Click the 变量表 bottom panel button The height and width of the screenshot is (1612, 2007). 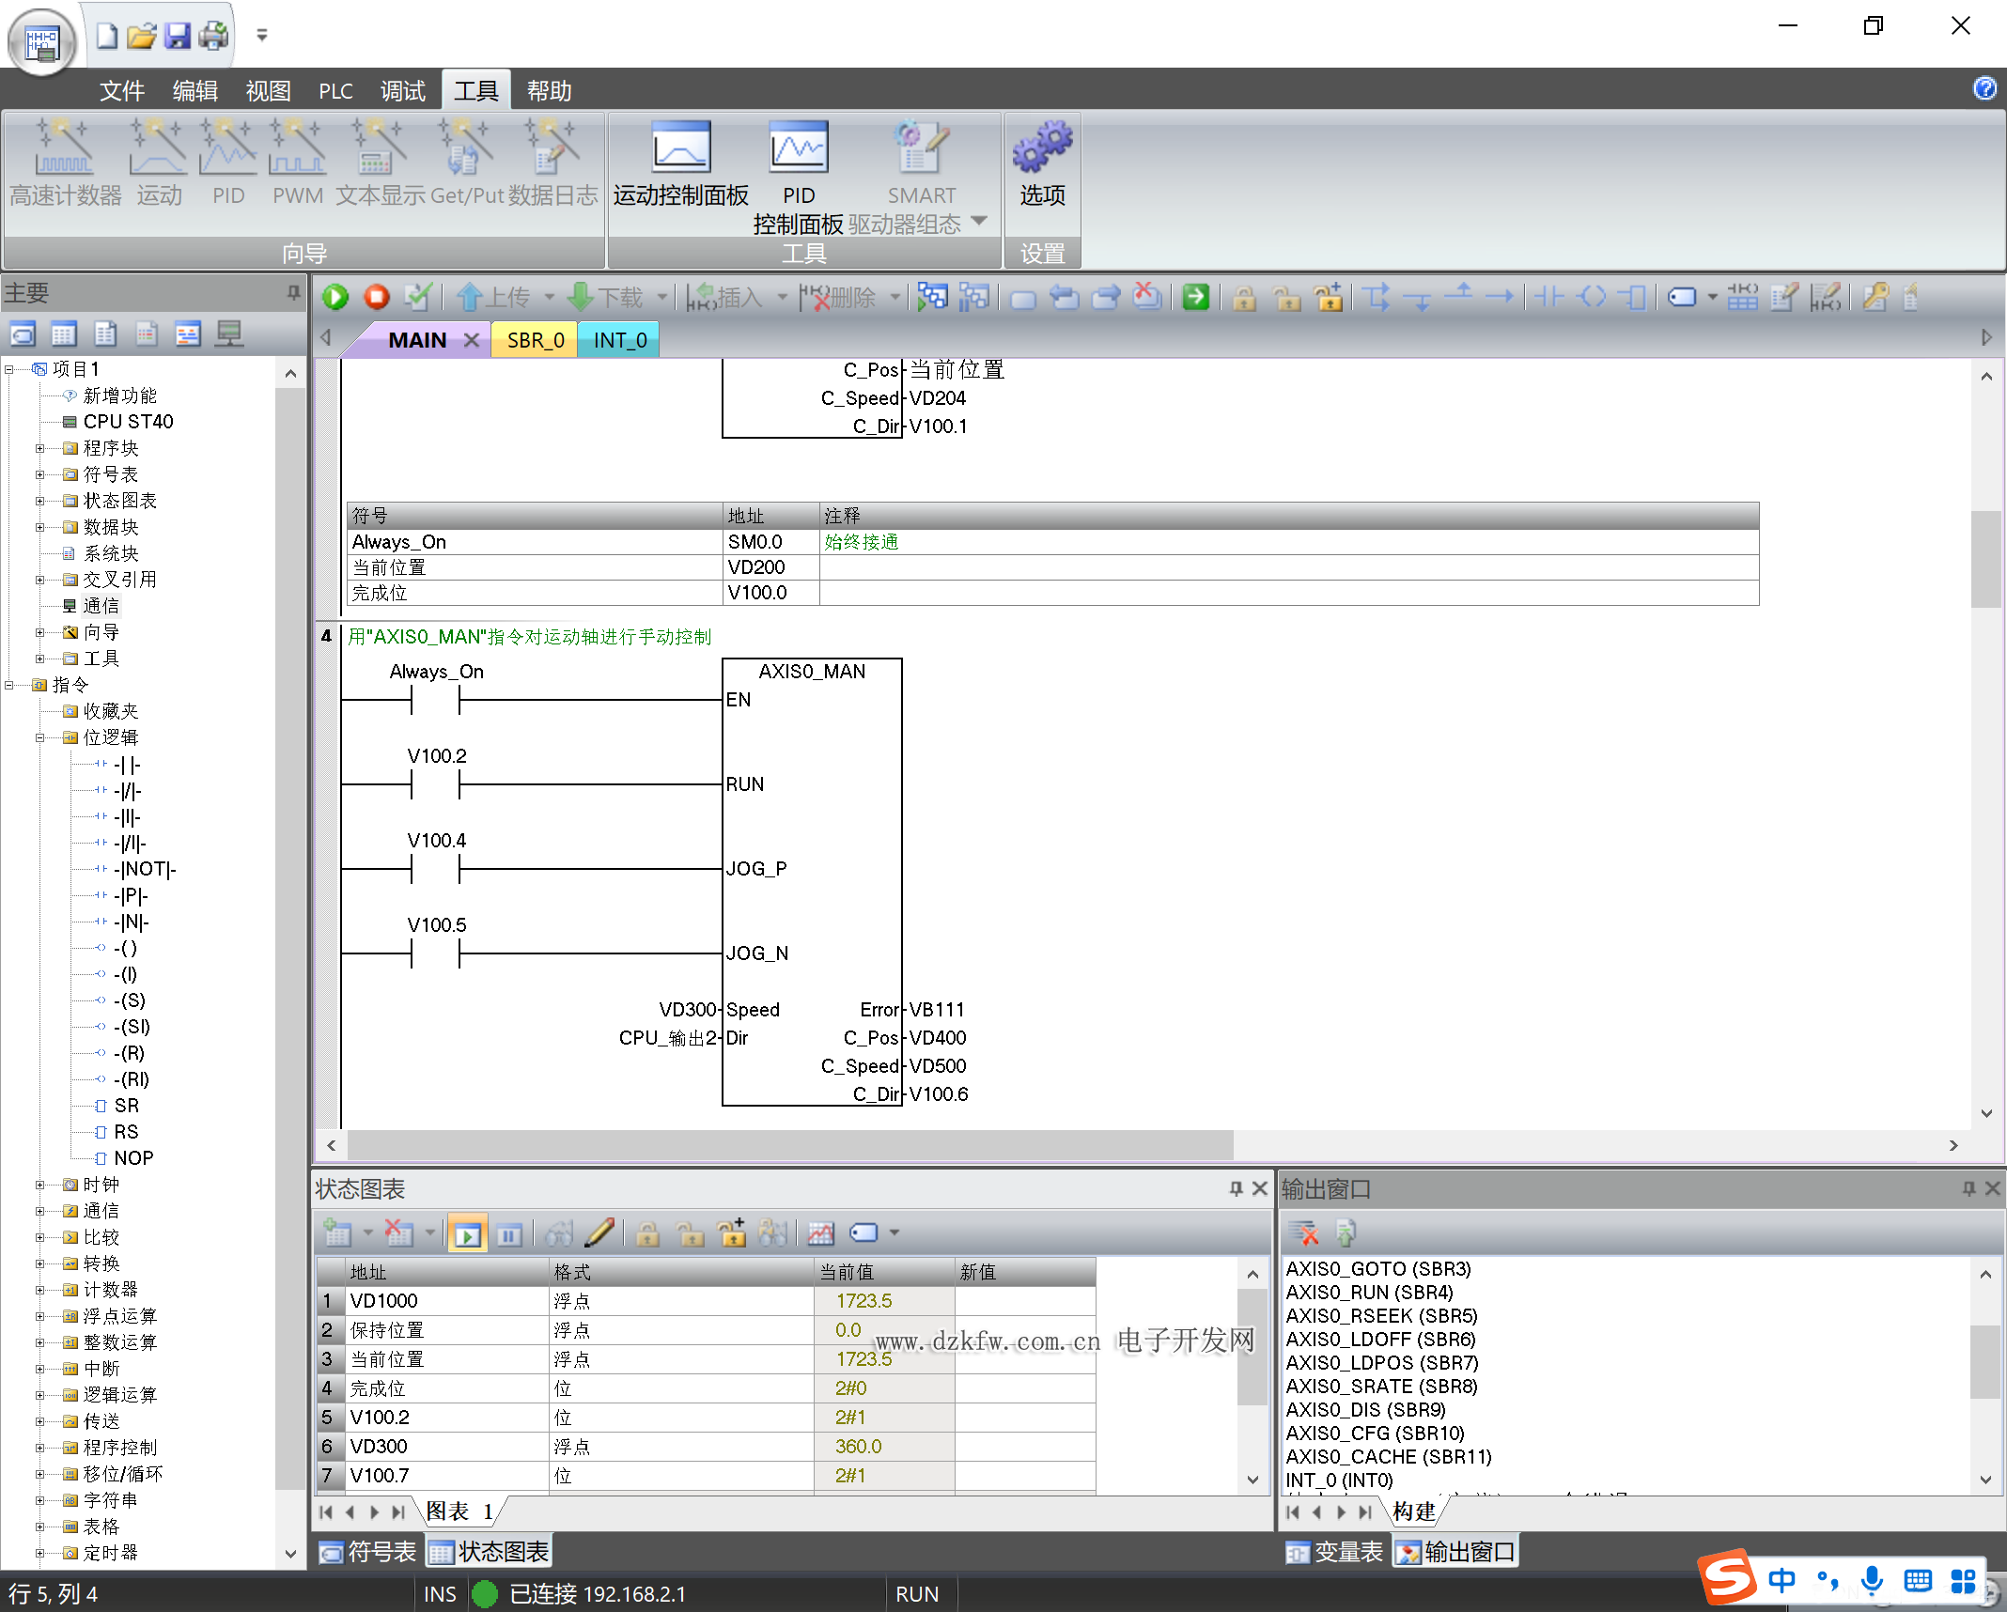1335,1552
